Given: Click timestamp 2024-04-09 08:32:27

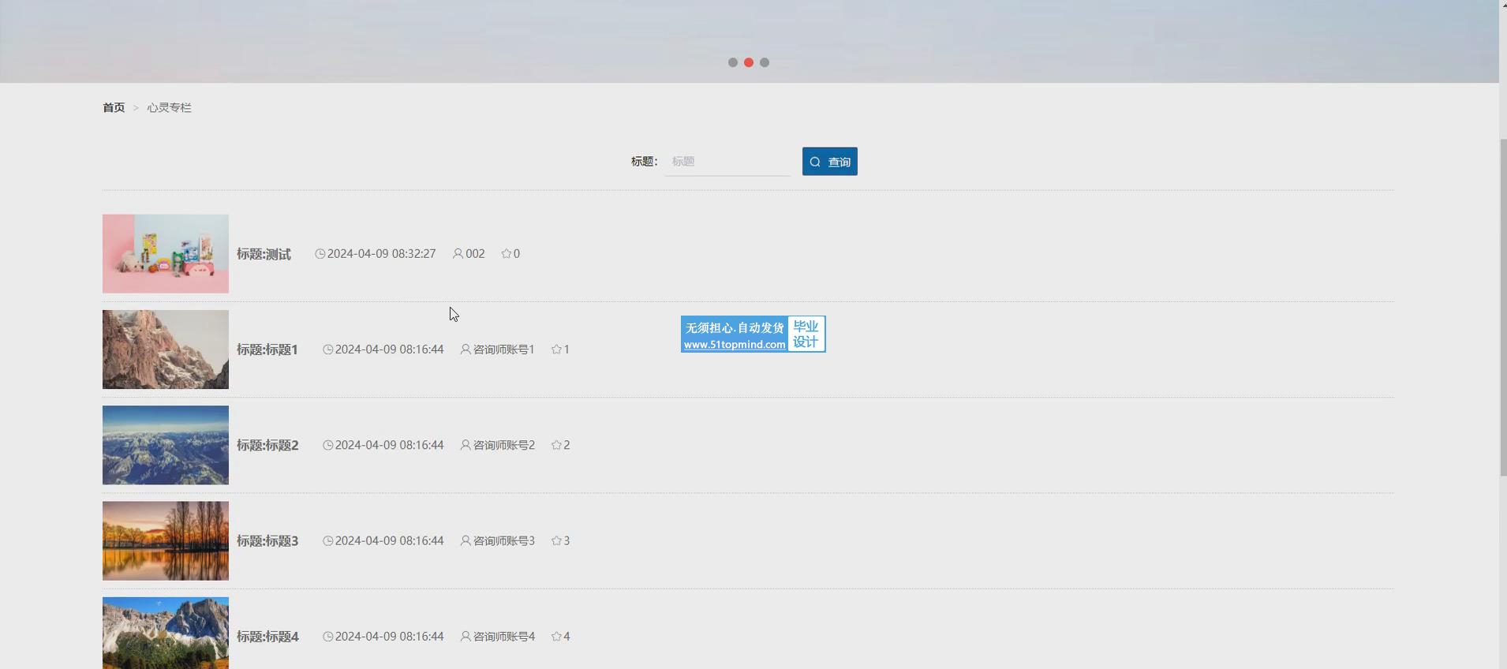Looking at the screenshot, I should [x=382, y=253].
